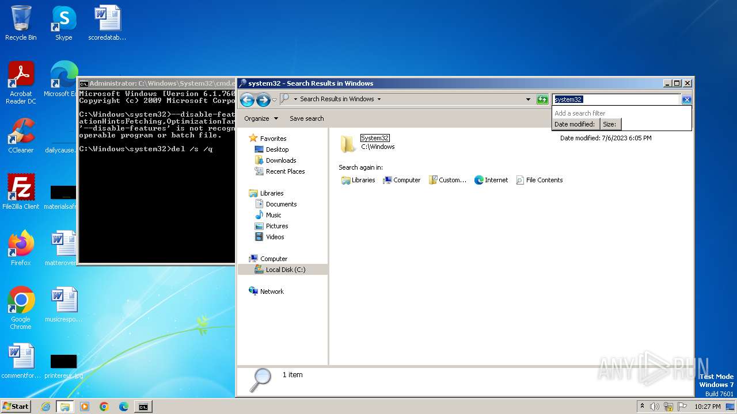The width and height of the screenshot is (737, 414).
Task: Select Computer in navigation pane
Action: tap(268, 259)
